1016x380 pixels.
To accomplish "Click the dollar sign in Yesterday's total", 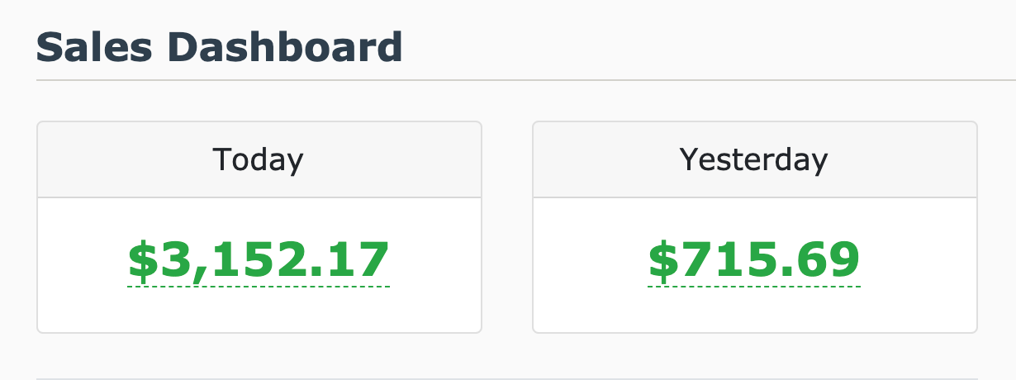I will pos(662,259).
